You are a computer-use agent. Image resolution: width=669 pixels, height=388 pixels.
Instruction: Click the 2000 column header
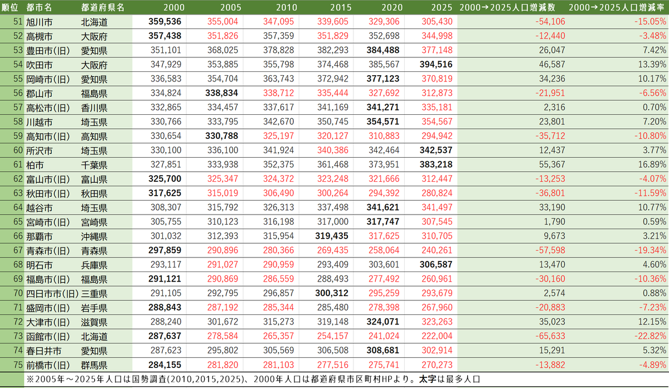(x=174, y=7)
